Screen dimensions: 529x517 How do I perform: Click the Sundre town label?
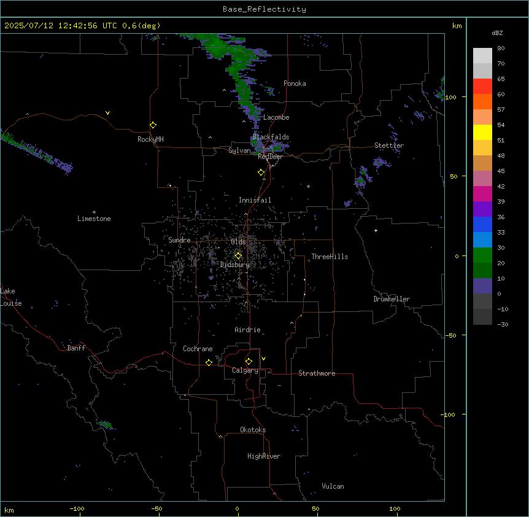point(179,240)
